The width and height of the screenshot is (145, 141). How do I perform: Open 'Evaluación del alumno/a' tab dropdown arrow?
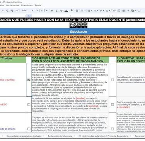74,136
